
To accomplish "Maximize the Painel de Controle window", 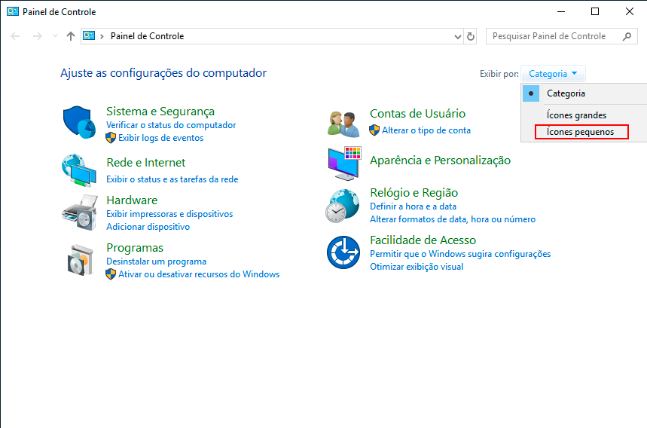I will pos(595,11).
